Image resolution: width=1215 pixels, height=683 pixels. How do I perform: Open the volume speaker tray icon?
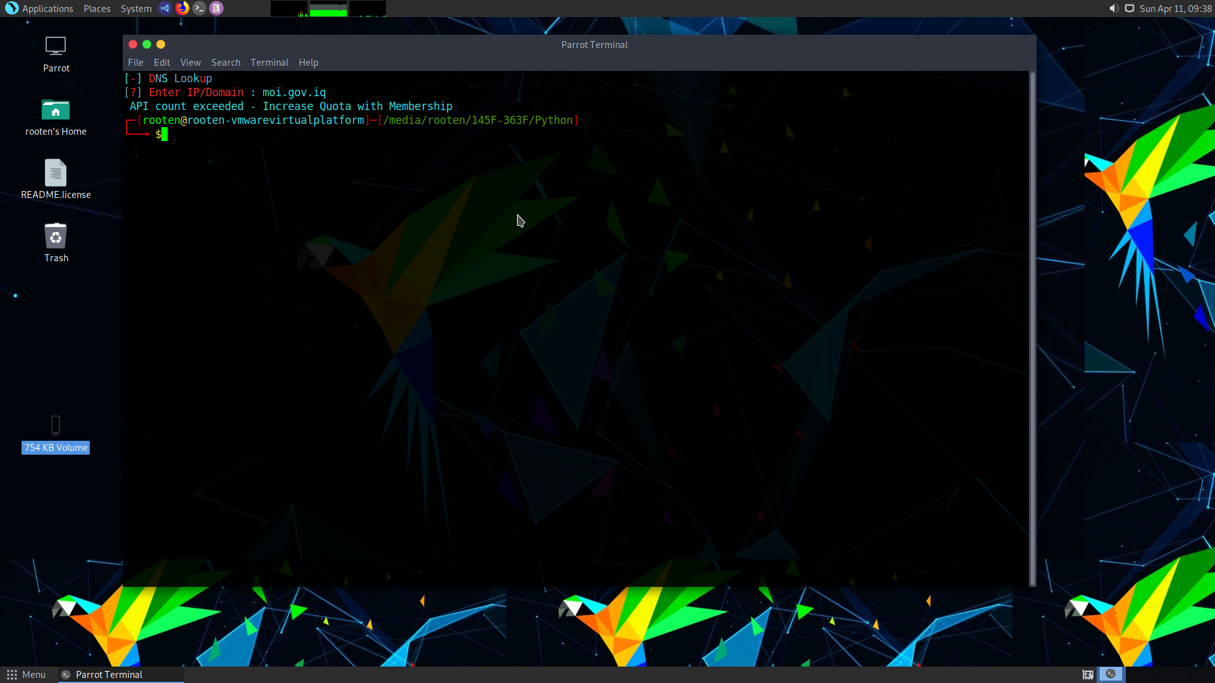point(1114,8)
